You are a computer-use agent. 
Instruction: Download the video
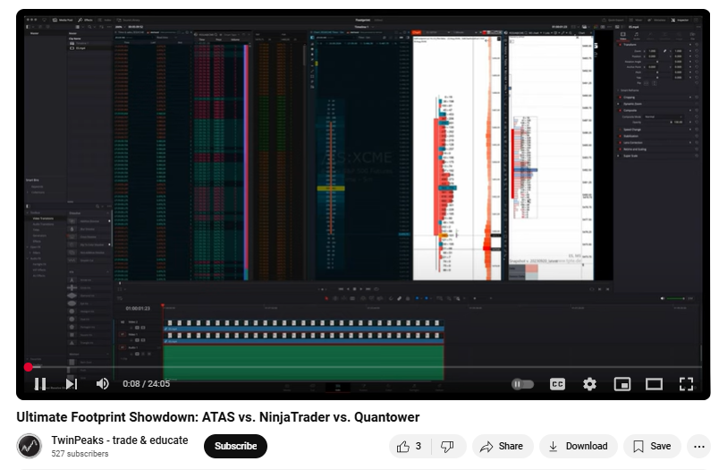tap(578, 446)
